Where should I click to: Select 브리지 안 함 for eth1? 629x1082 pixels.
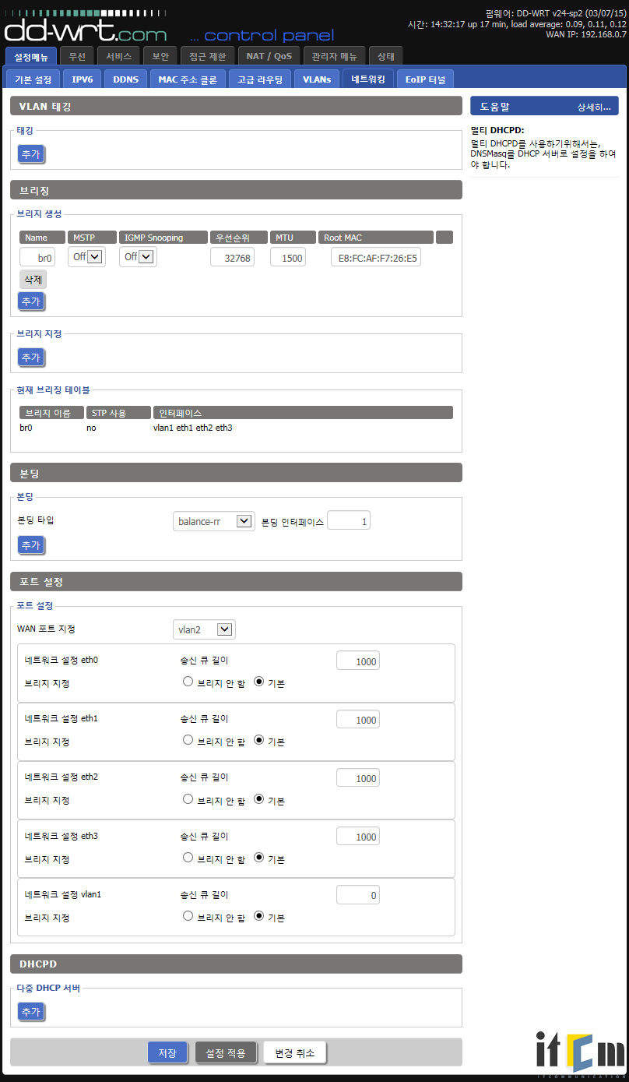[x=188, y=740]
